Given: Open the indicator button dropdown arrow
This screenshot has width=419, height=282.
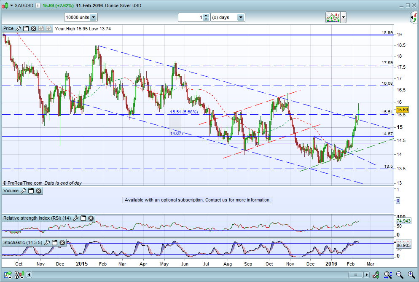Looking at the screenshot, I should click(344, 17).
